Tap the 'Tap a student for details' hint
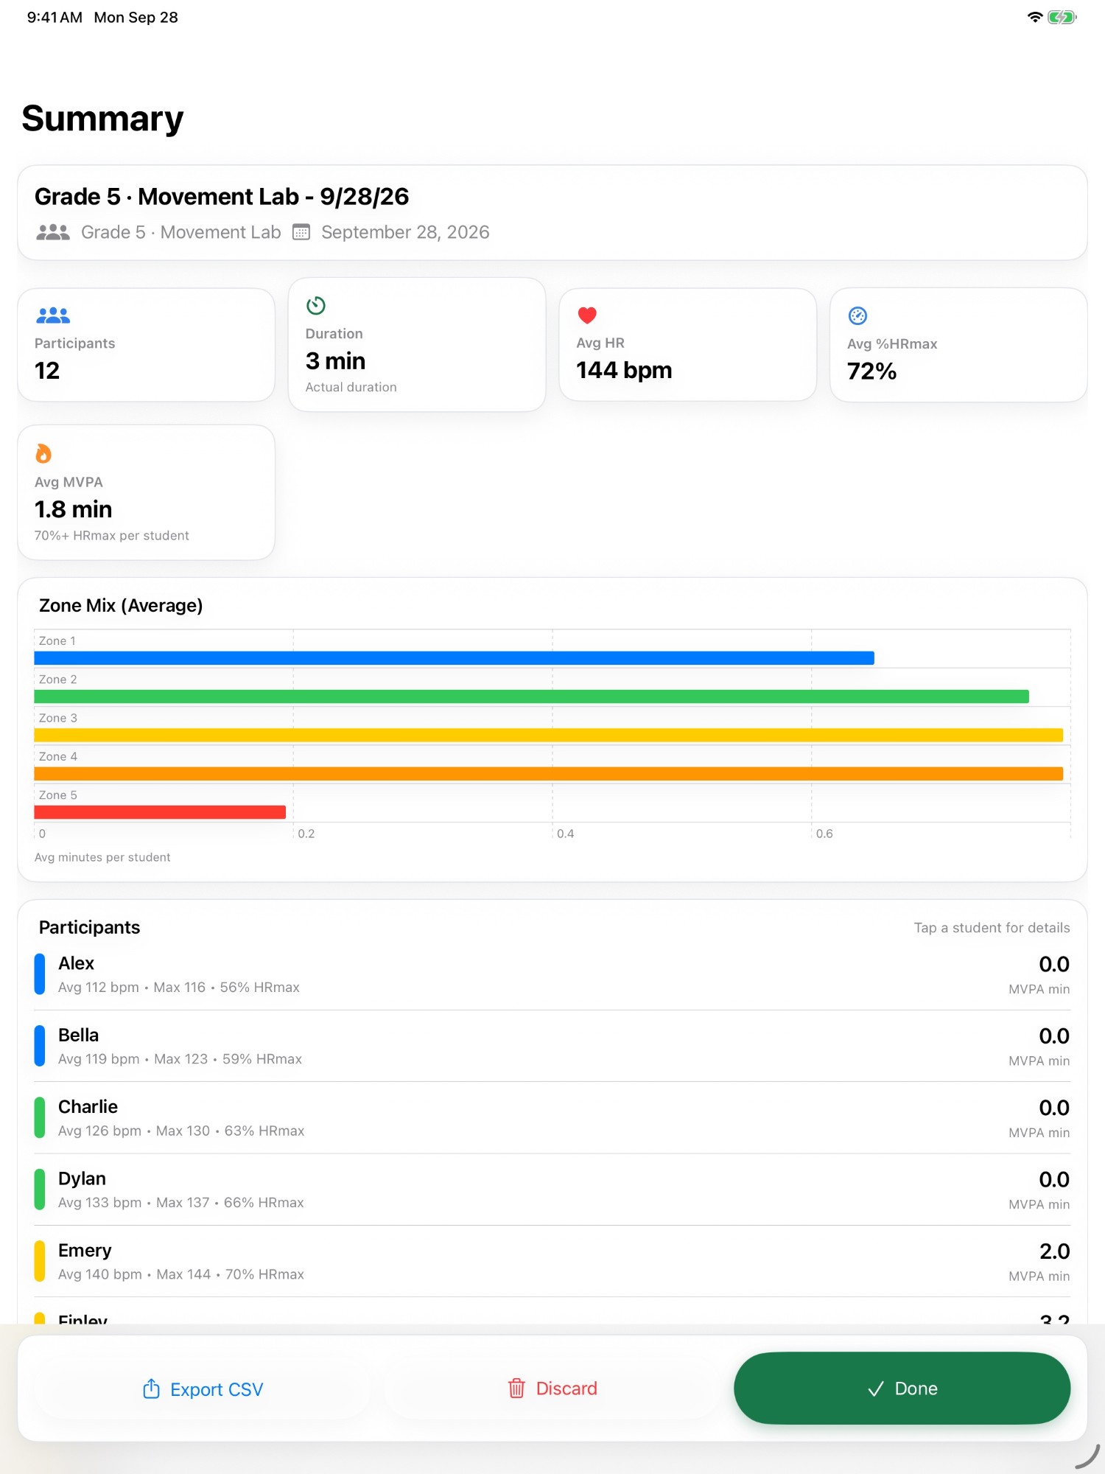This screenshot has height=1474, width=1105. [x=992, y=928]
